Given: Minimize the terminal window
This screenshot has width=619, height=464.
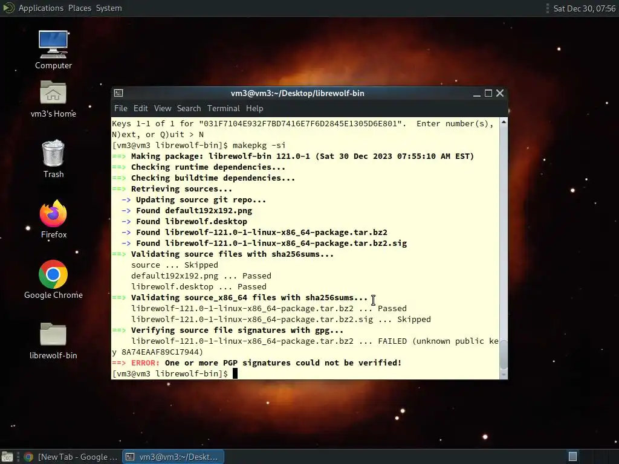Looking at the screenshot, I should [x=477, y=94].
